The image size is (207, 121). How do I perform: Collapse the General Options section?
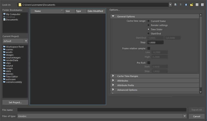113,16
